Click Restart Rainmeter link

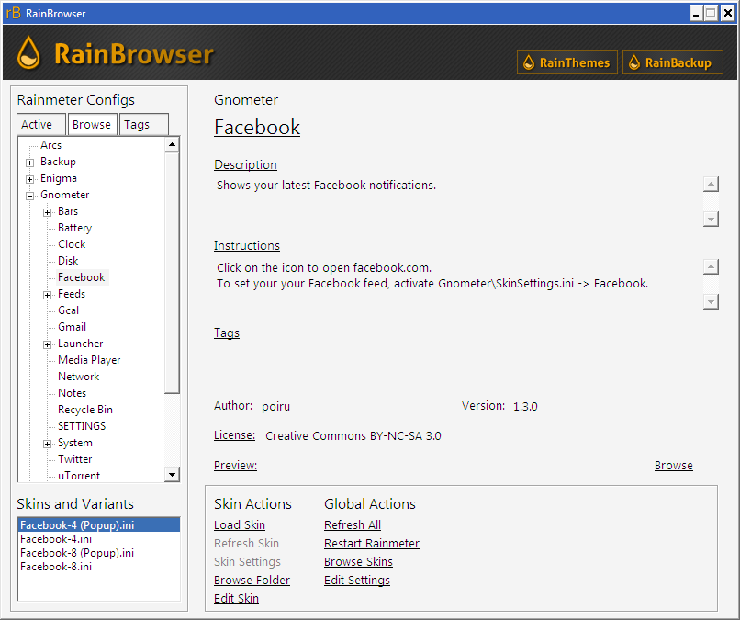click(372, 544)
